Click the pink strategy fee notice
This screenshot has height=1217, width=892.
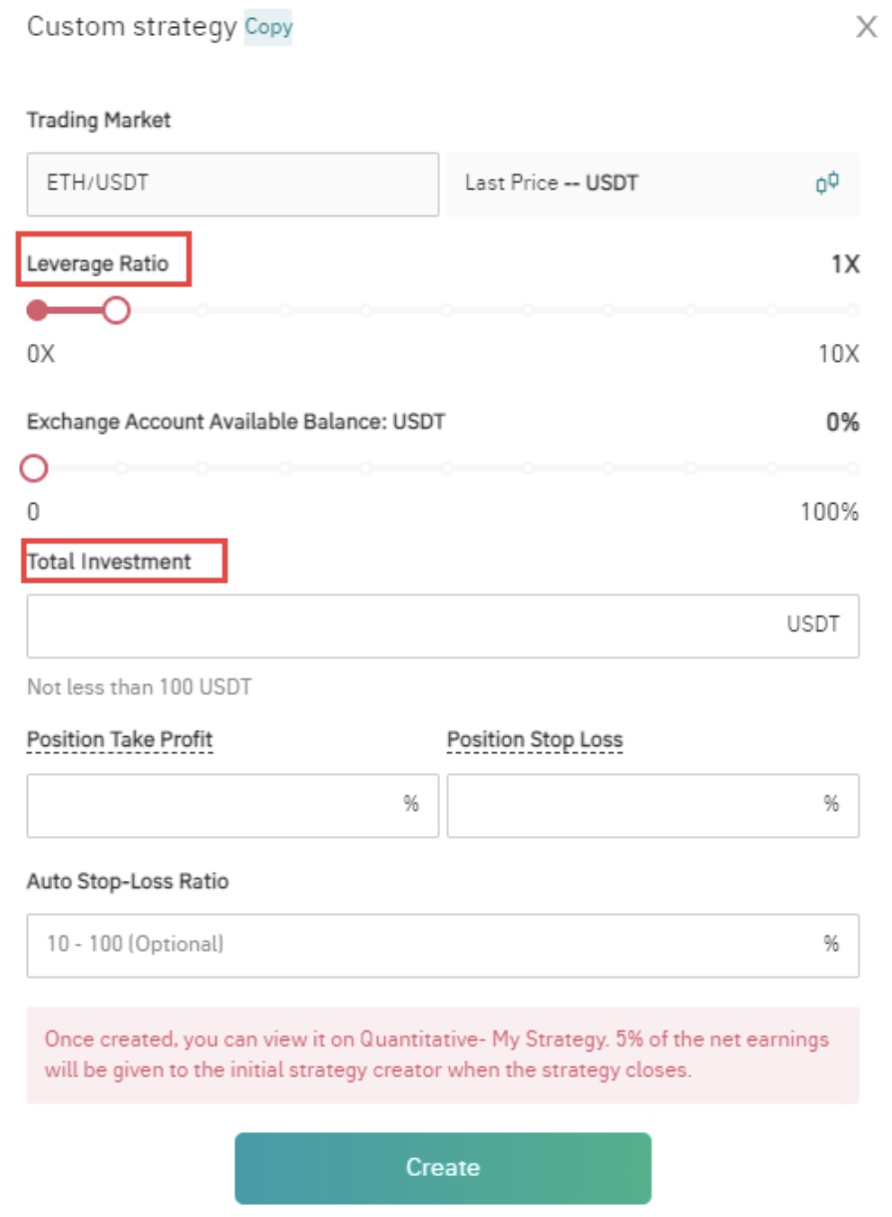[443, 1054]
